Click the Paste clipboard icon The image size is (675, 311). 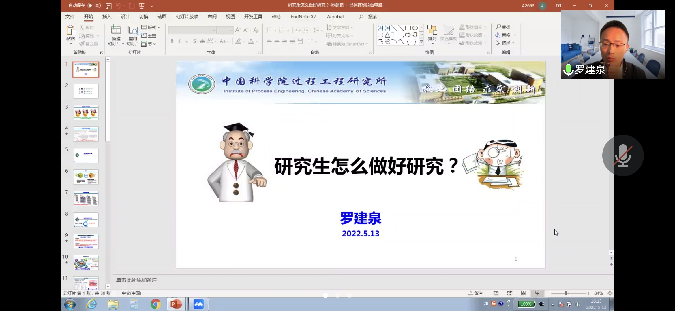[x=71, y=30]
